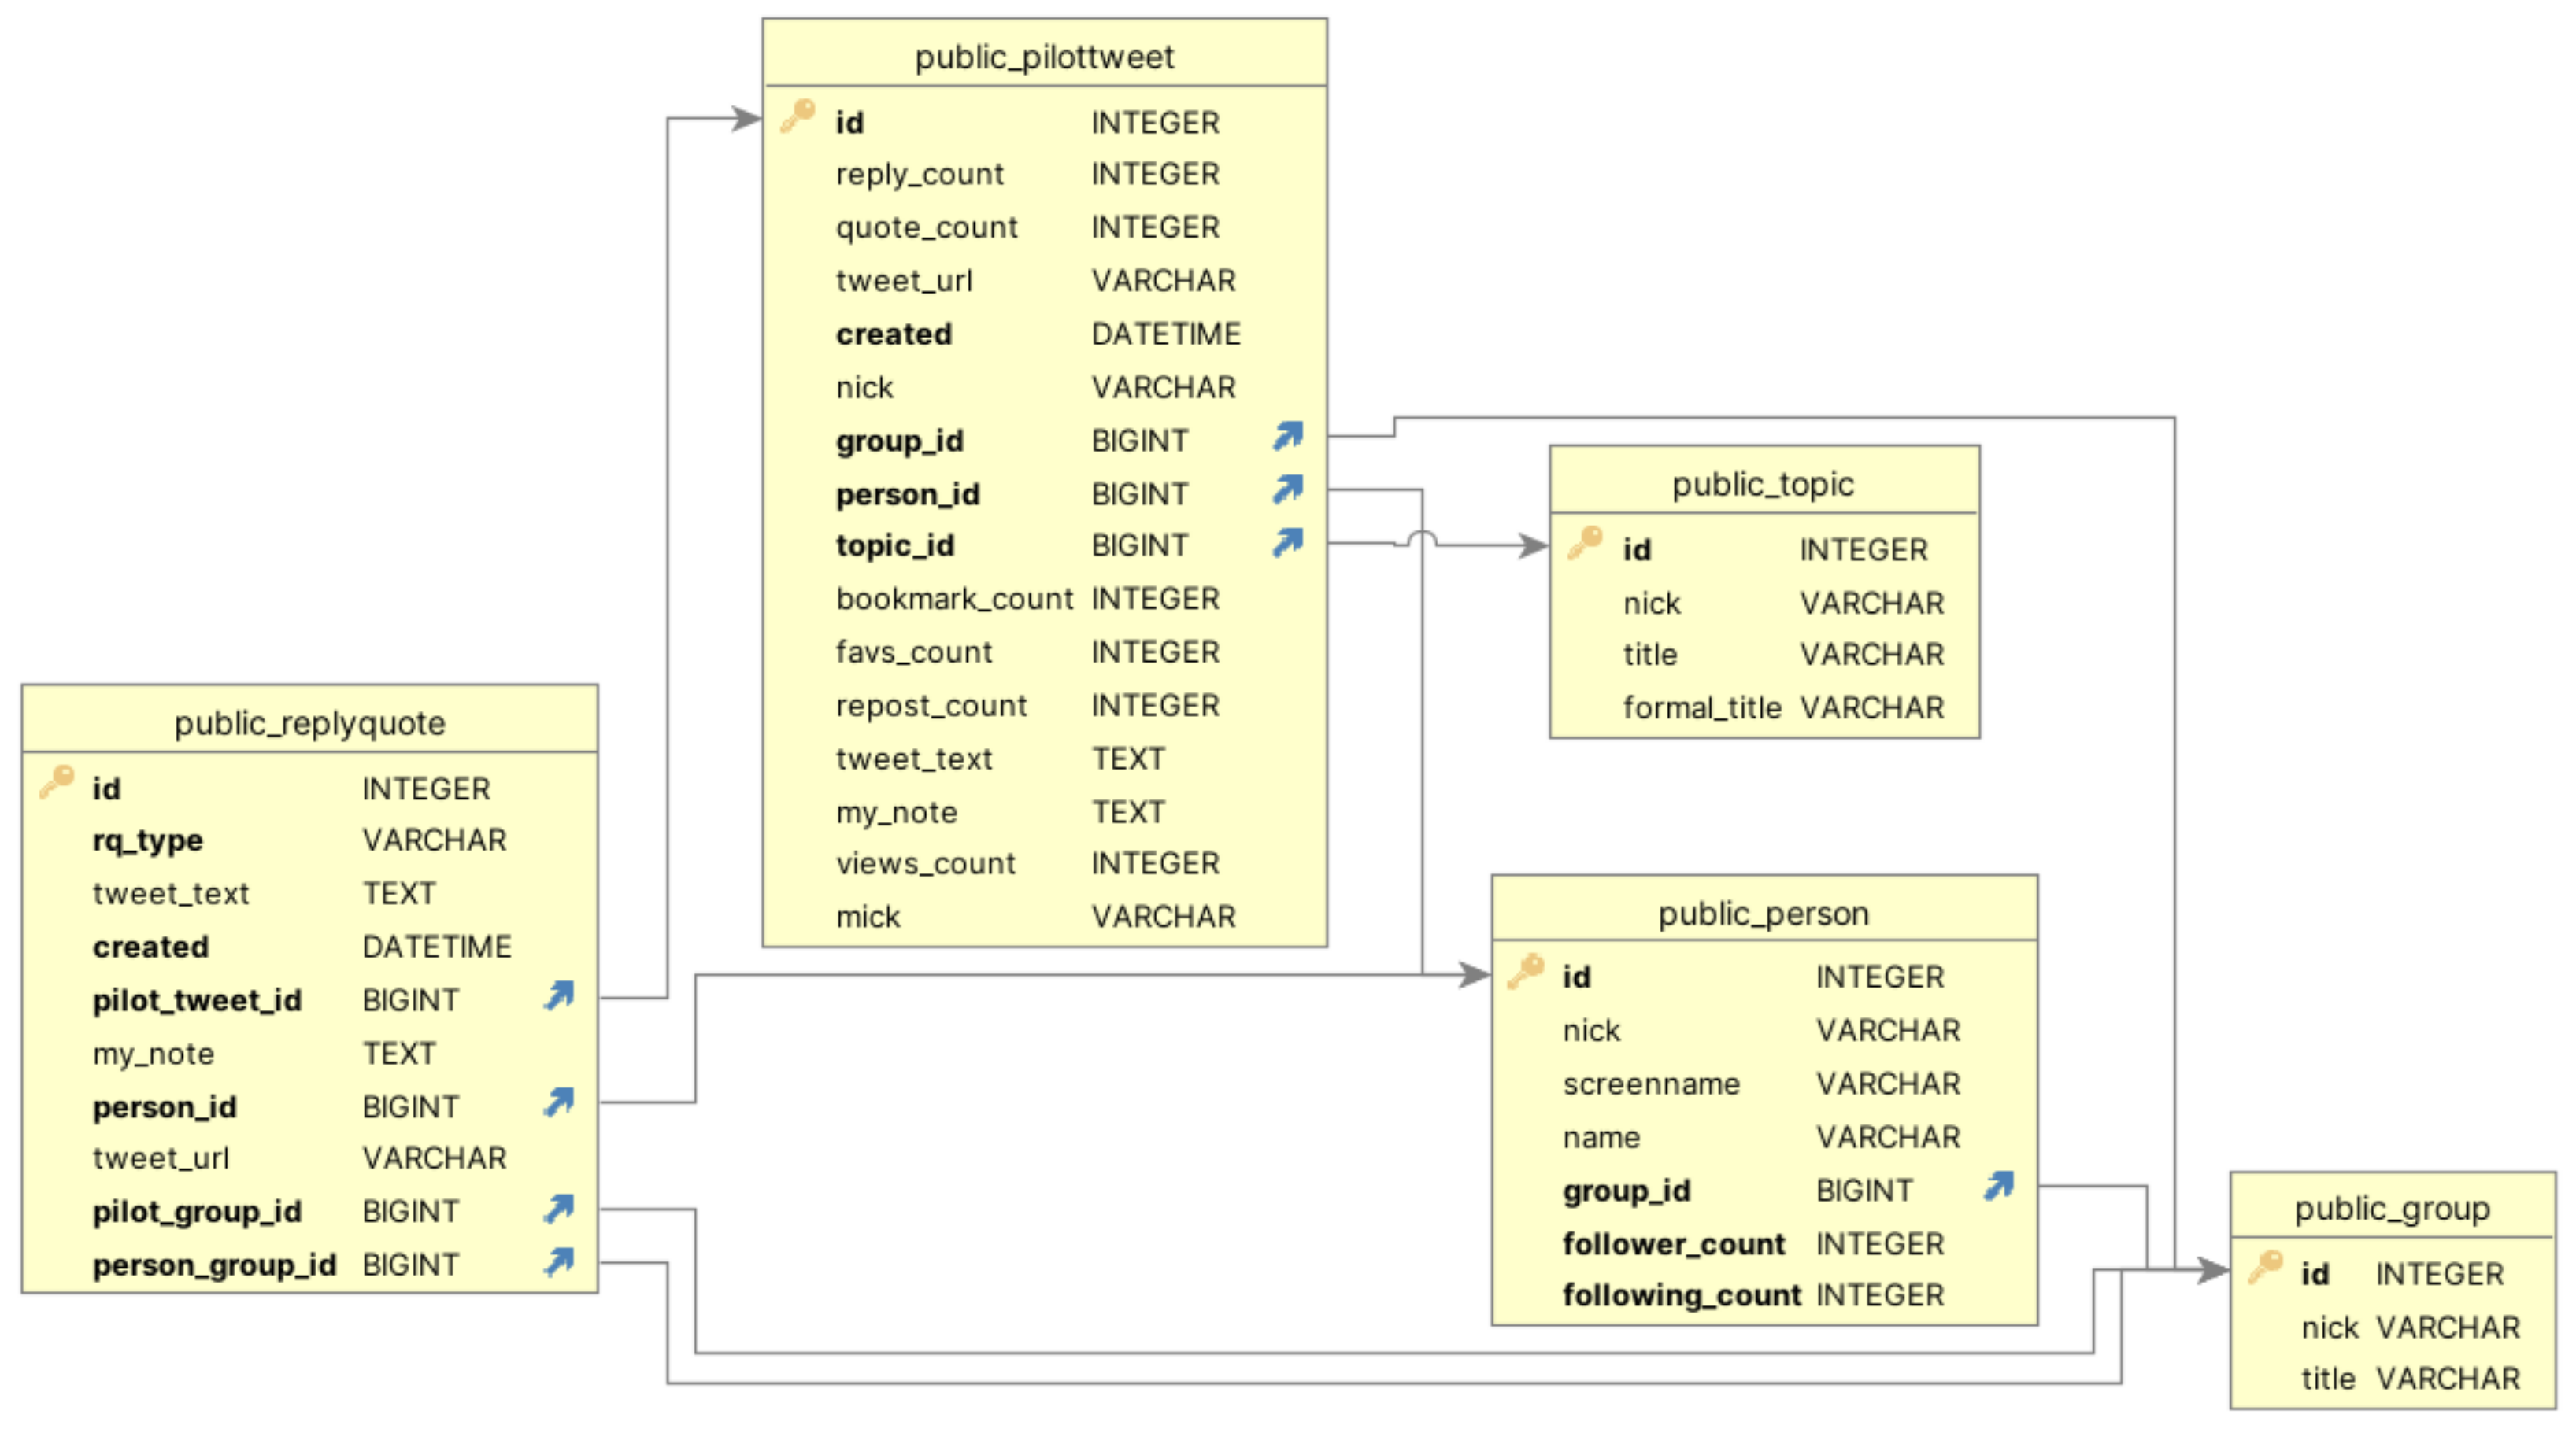
Task: Select the public_pilottweet table header
Action: point(1044,57)
